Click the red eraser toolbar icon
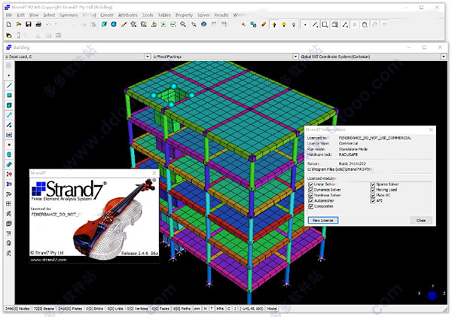The image size is (452, 317). click(x=264, y=25)
